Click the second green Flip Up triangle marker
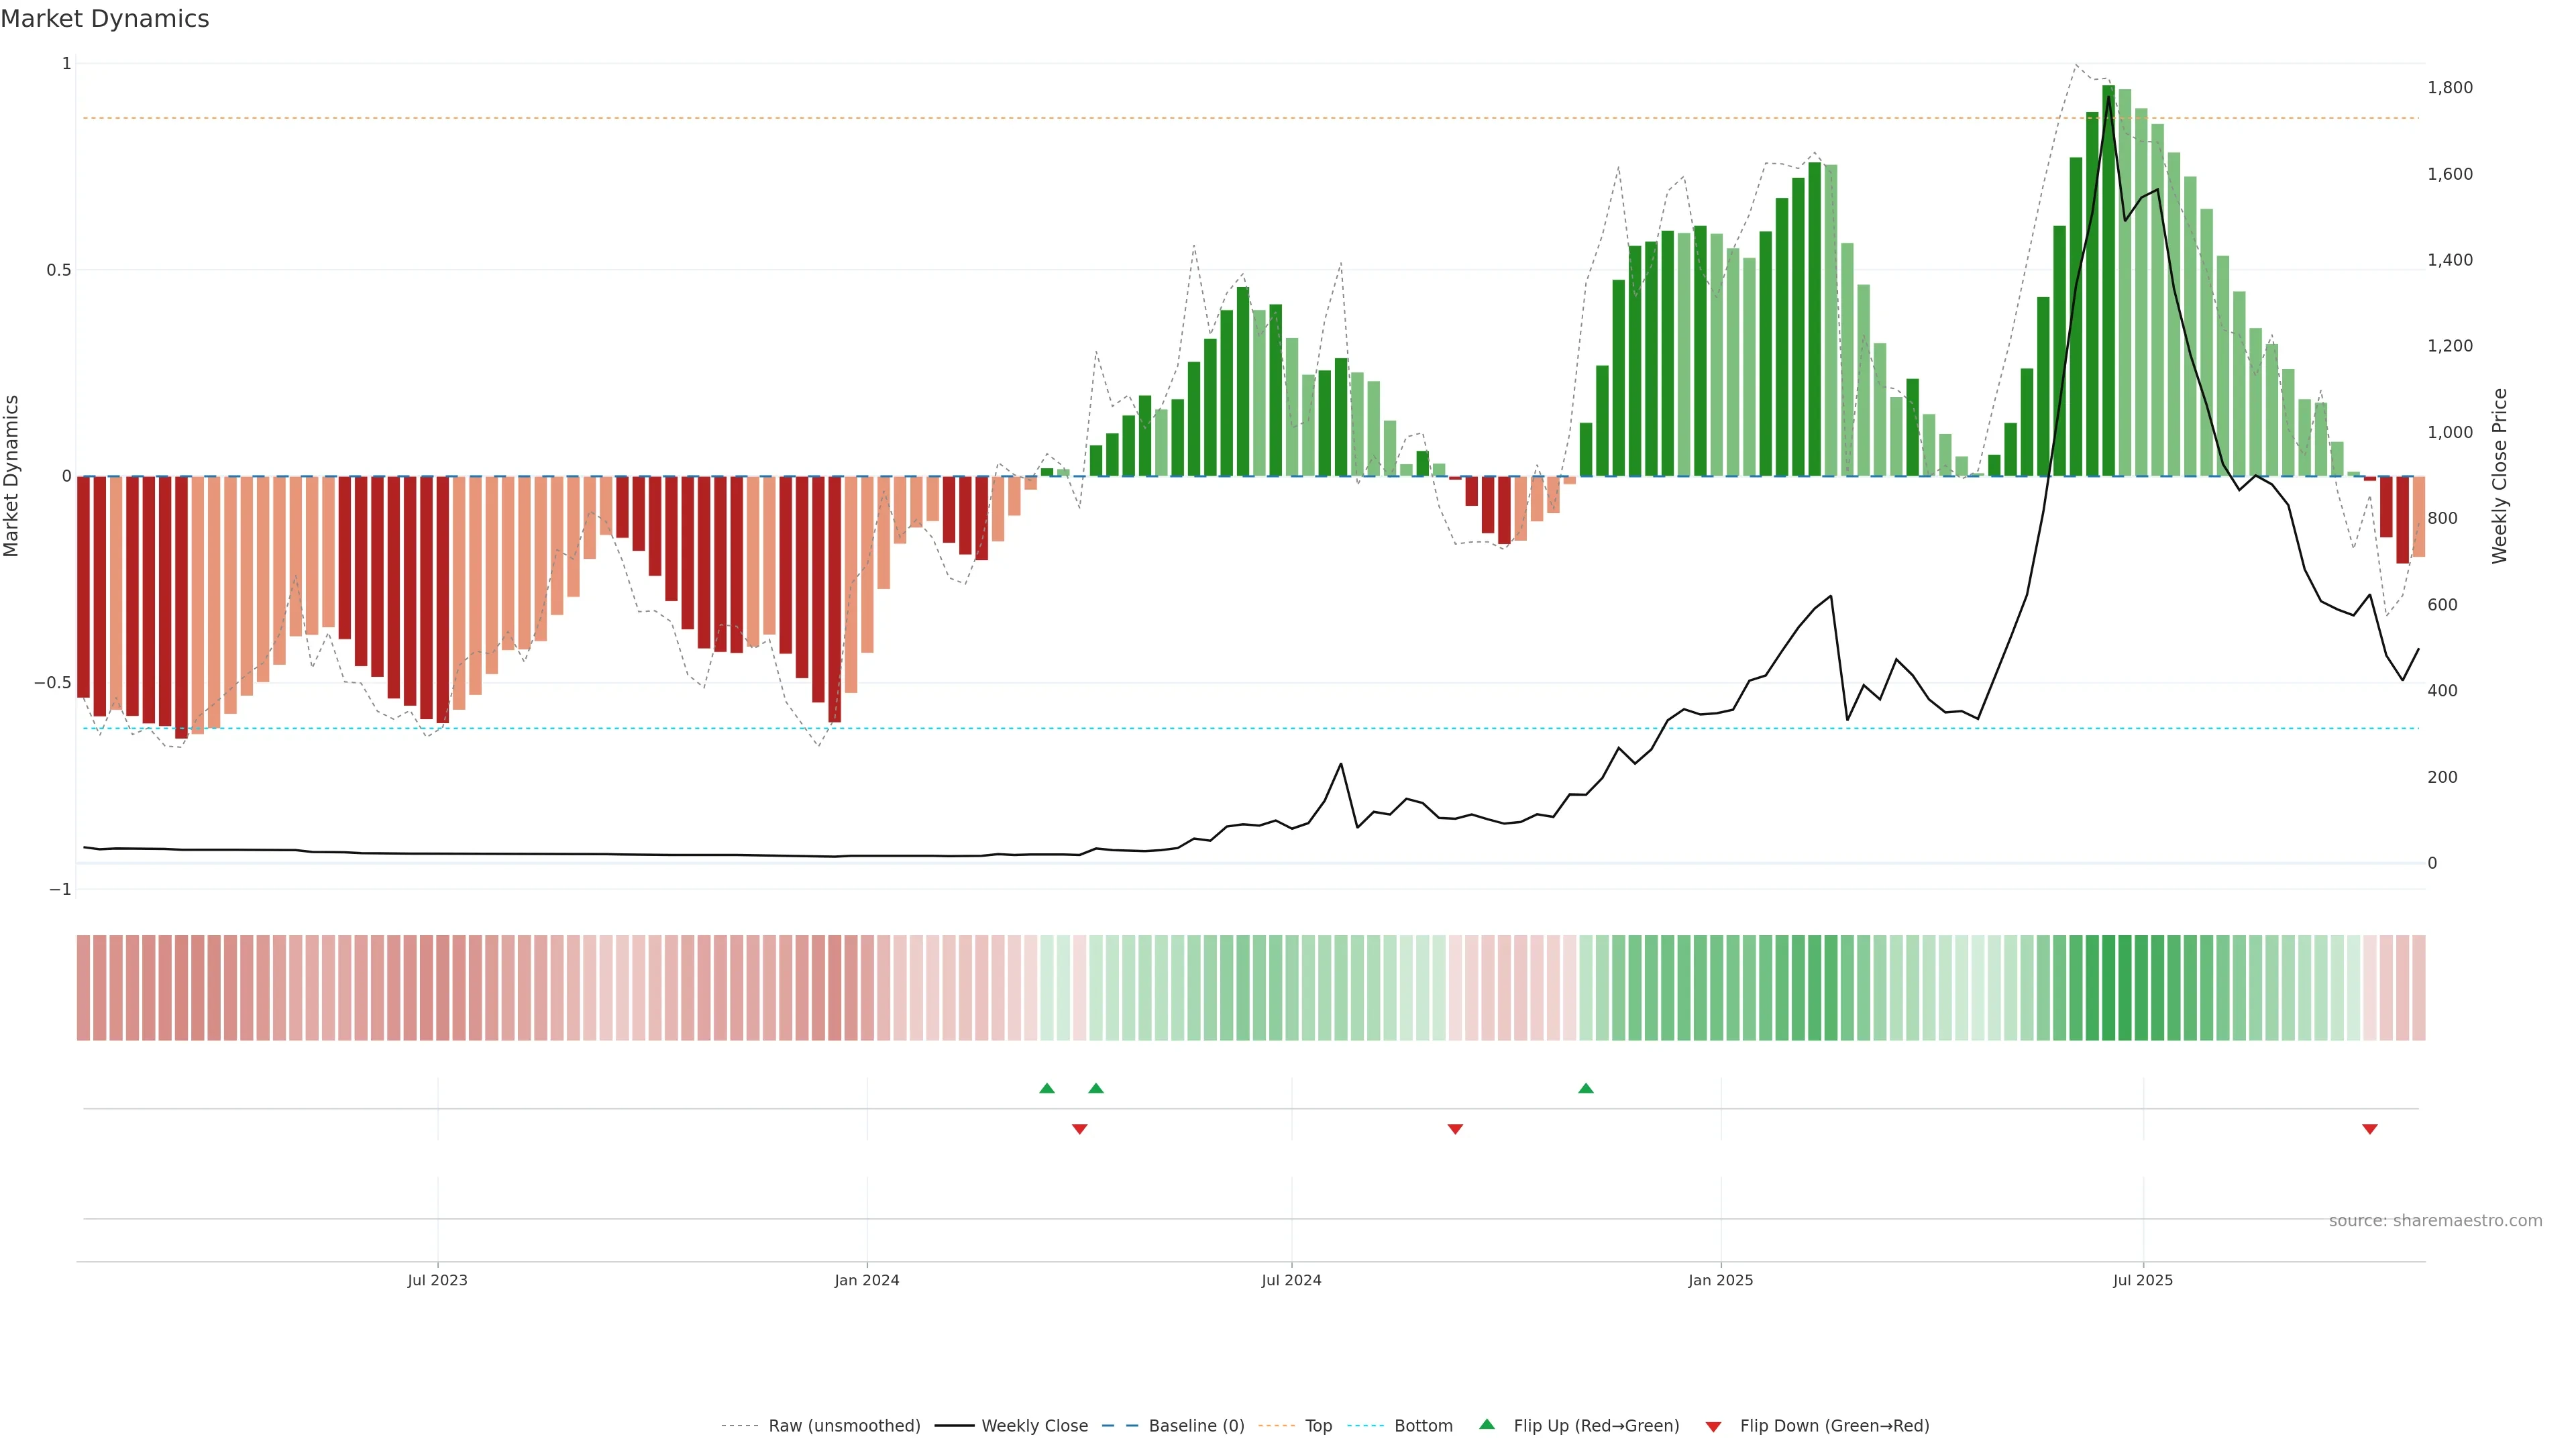The image size is (2576, 1449). click(x=1095, y=1088)
